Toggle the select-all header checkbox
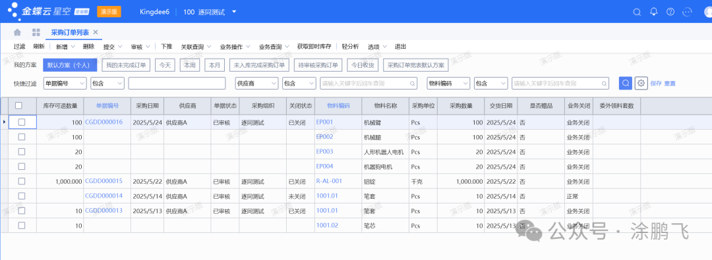The image size is (712, 260). (18, 106)
